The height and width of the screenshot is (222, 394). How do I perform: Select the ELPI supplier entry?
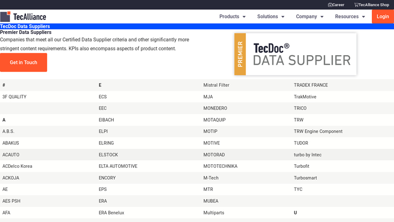pos(103,131)
